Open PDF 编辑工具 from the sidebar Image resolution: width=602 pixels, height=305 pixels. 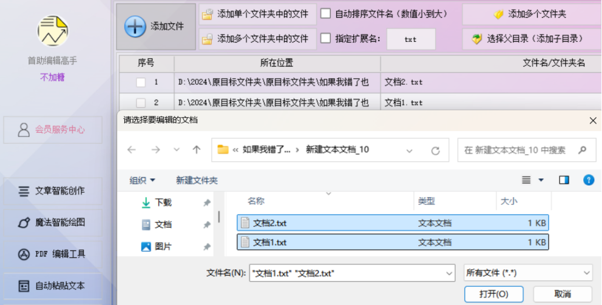point(53,254)
